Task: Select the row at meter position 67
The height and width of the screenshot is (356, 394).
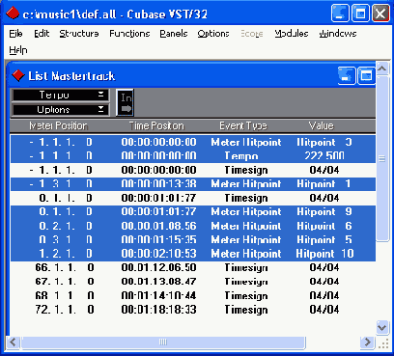Action: pos(193,282)
